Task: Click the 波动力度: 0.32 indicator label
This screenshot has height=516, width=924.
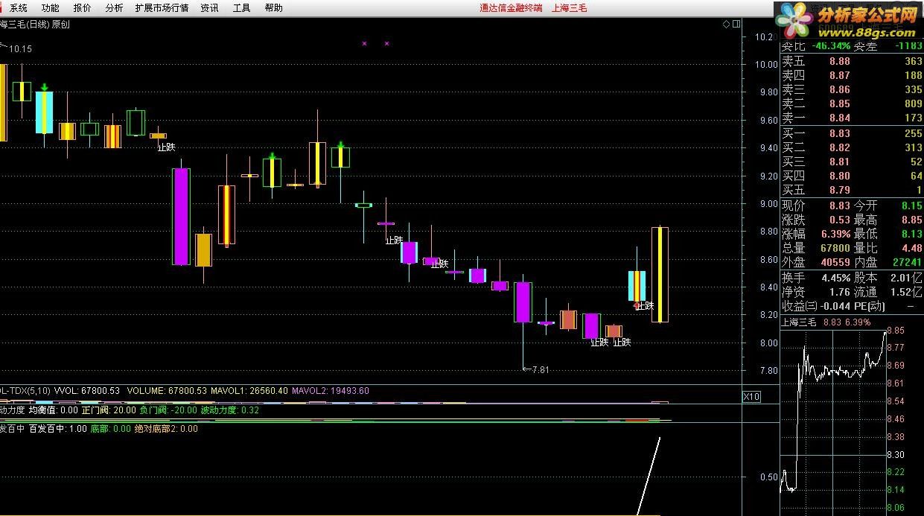Action: click(x=230, y=410)
